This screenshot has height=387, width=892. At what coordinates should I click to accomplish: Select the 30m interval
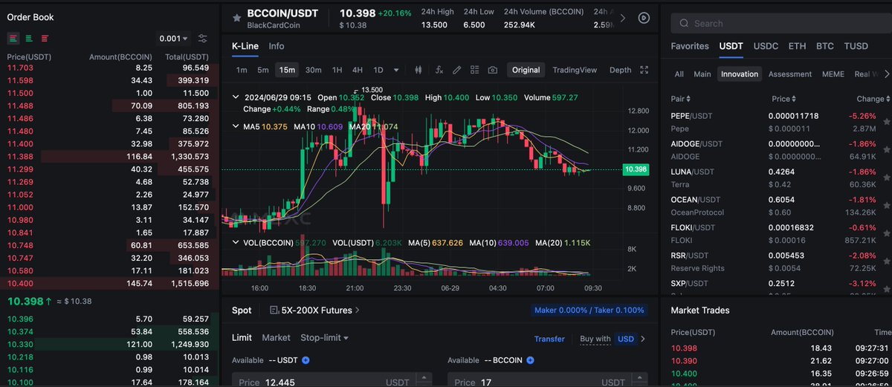(313, 70)
